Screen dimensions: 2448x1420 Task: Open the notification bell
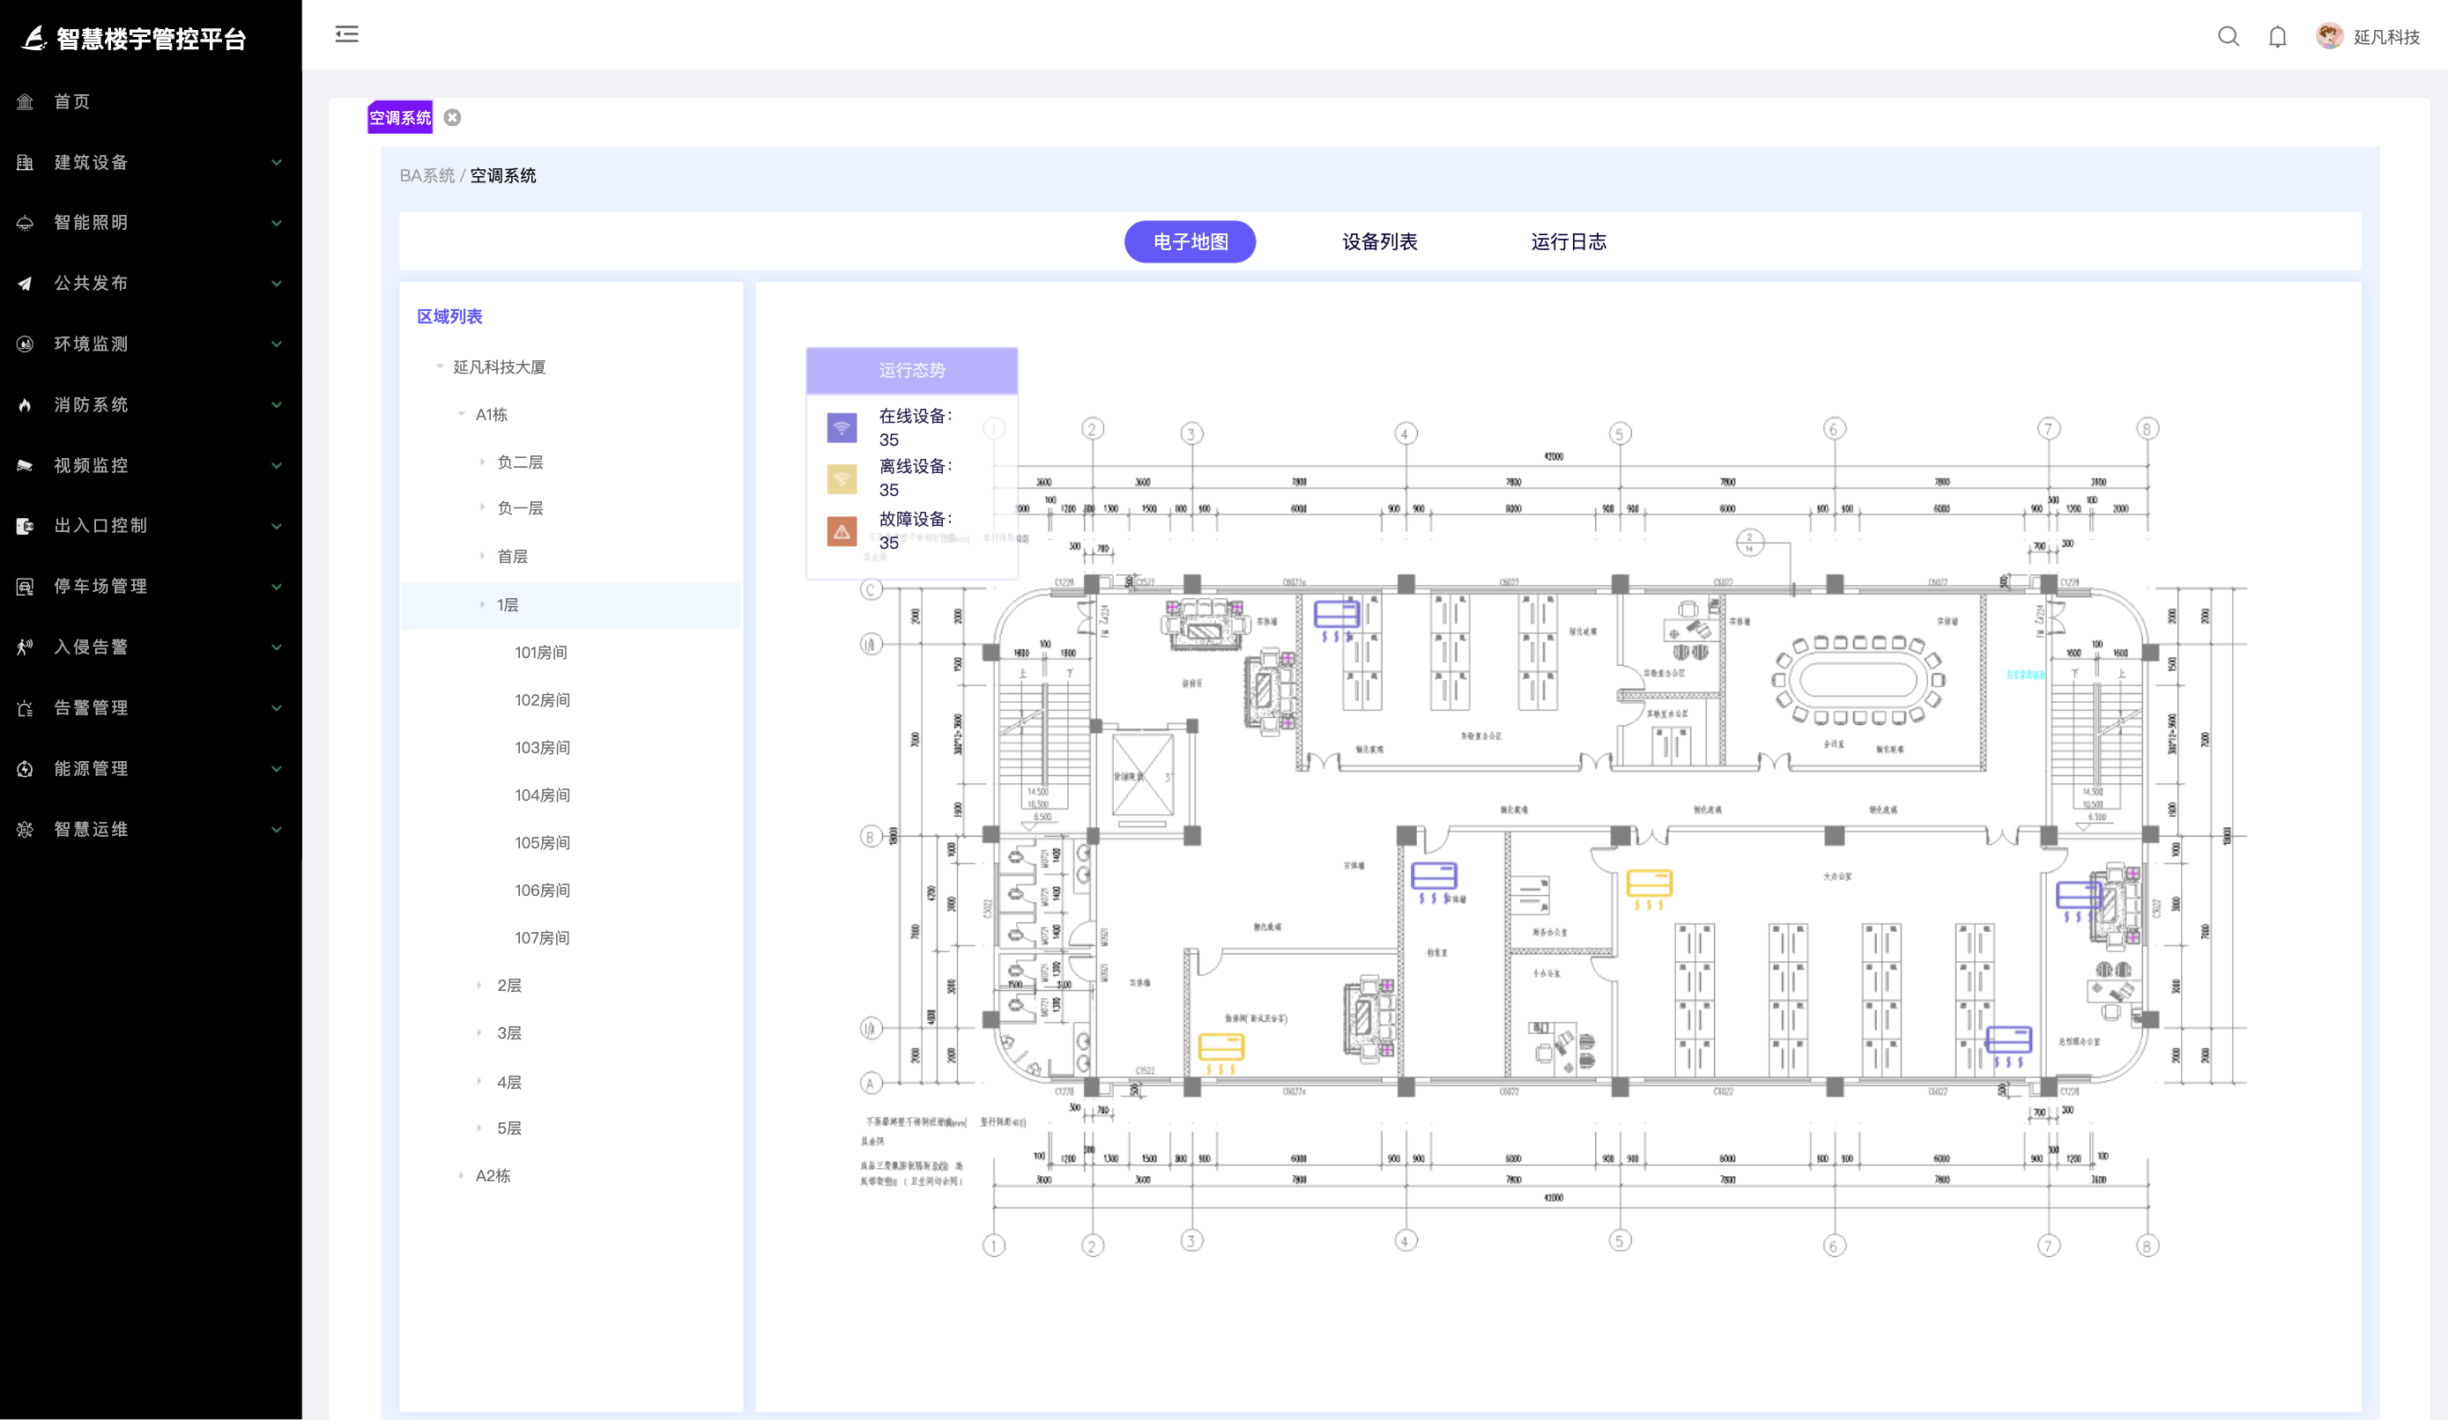click(2277, 37)
